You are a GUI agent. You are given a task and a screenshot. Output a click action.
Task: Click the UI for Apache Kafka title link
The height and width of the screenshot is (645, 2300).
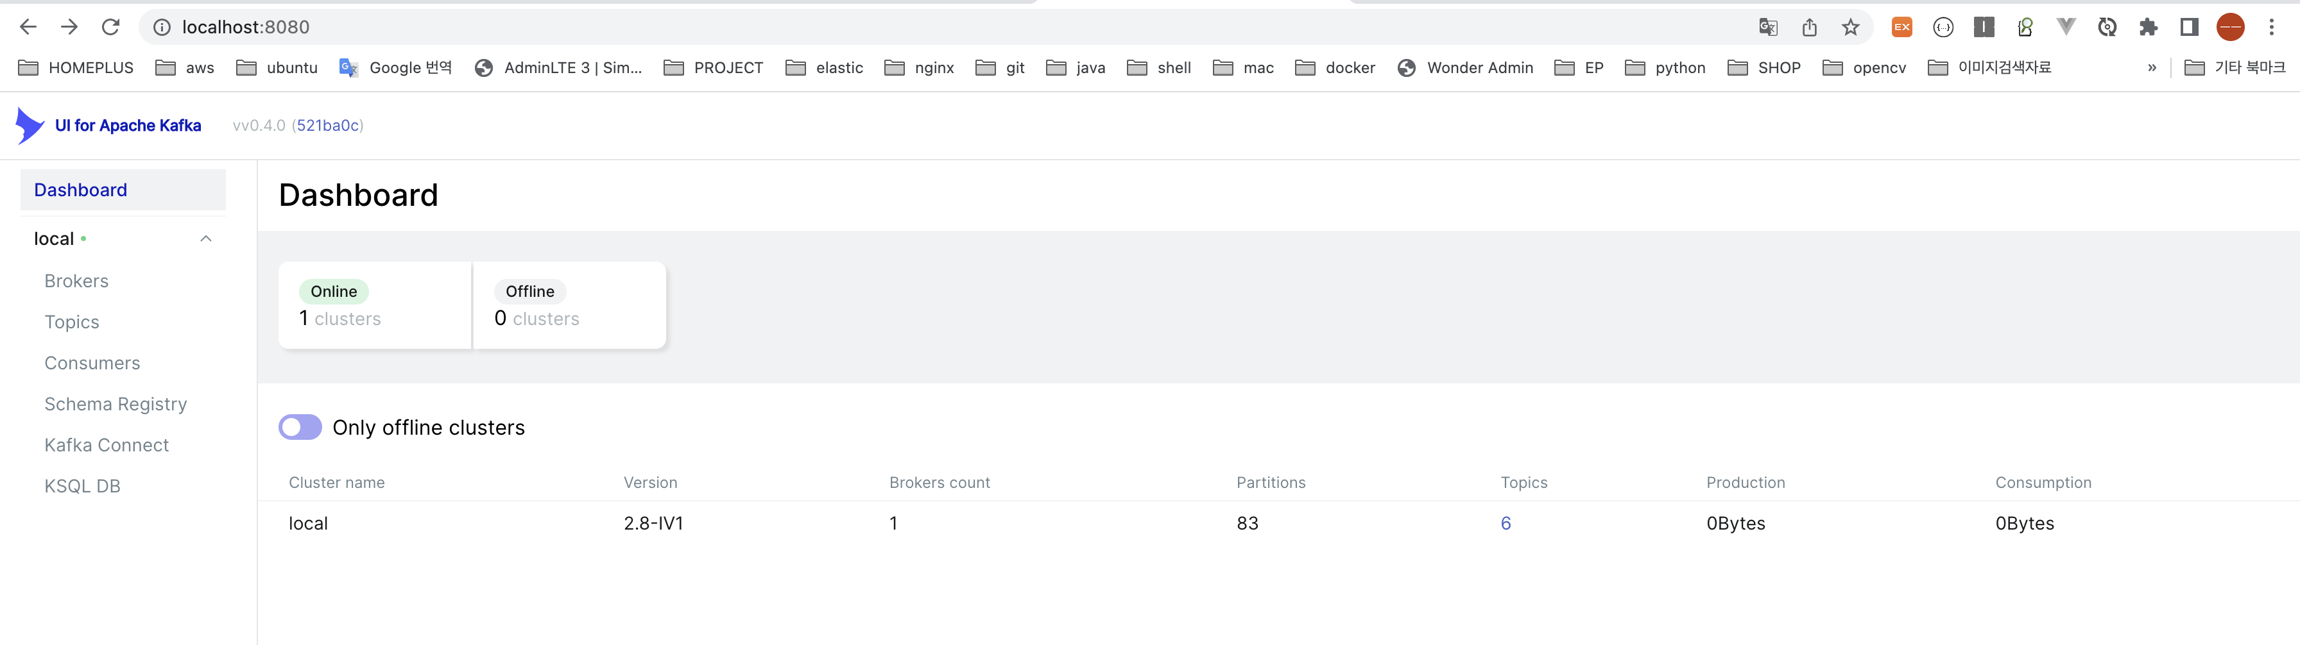pyautogui.click(x=128, y=126)
